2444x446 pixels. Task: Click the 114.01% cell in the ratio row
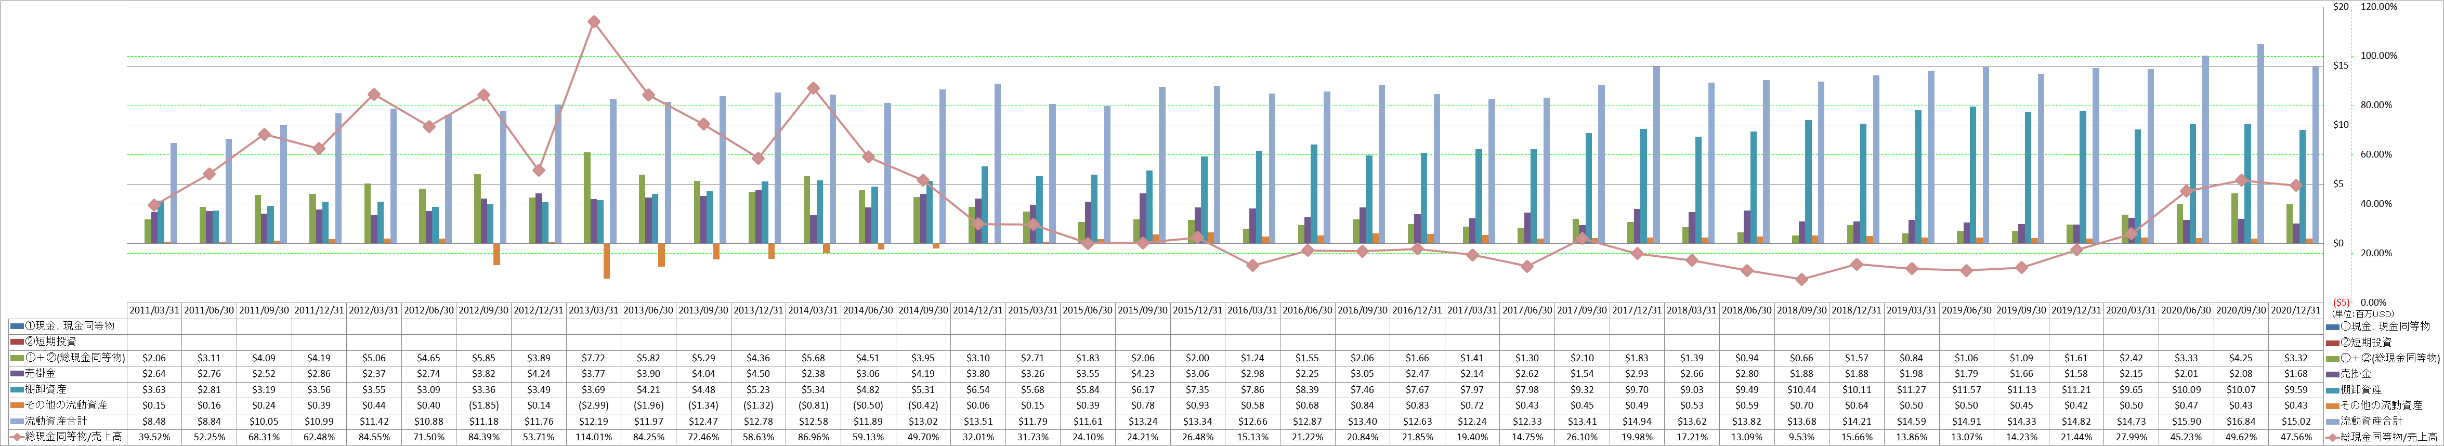[594, 437]
